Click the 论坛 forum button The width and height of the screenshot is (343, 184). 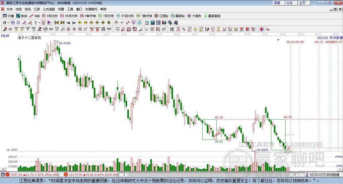click(x=291, y=3)
